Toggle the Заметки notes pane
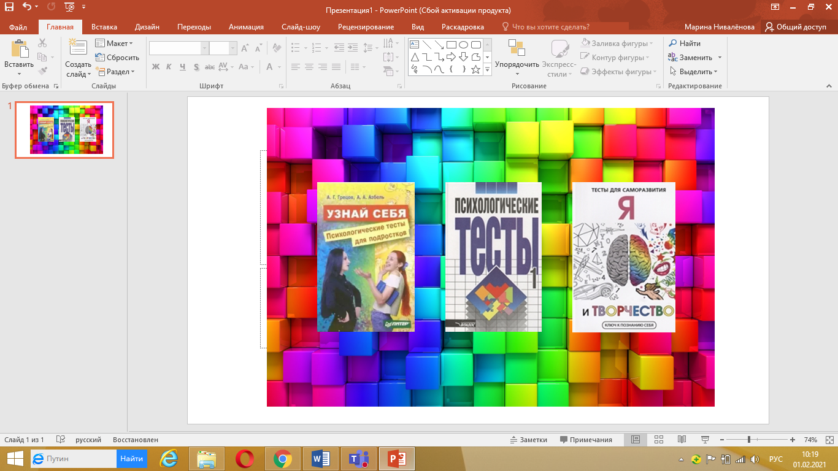 click(x=529, y=440)
